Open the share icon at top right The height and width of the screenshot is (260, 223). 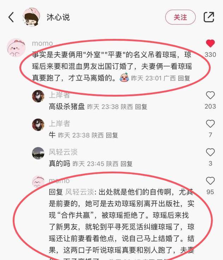[209, 17]
